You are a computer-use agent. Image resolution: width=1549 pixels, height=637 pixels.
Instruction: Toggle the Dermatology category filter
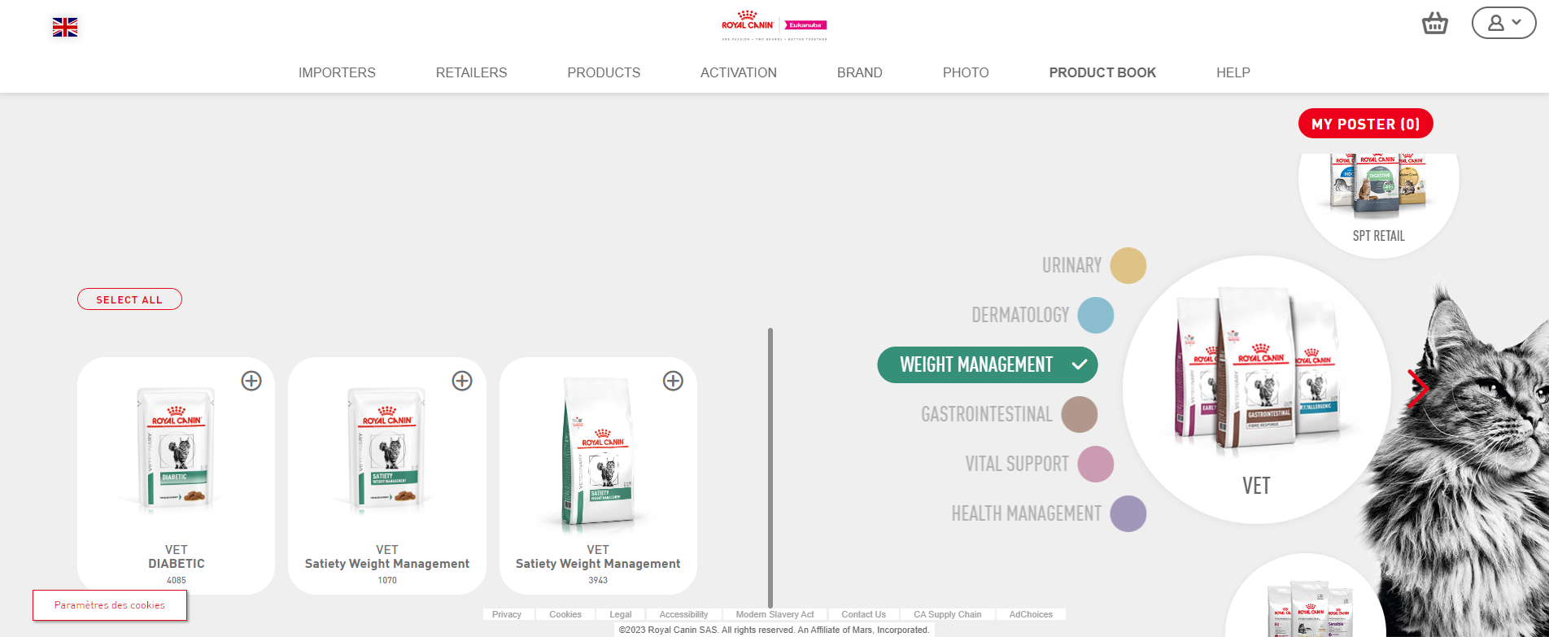click(1095, 316)
